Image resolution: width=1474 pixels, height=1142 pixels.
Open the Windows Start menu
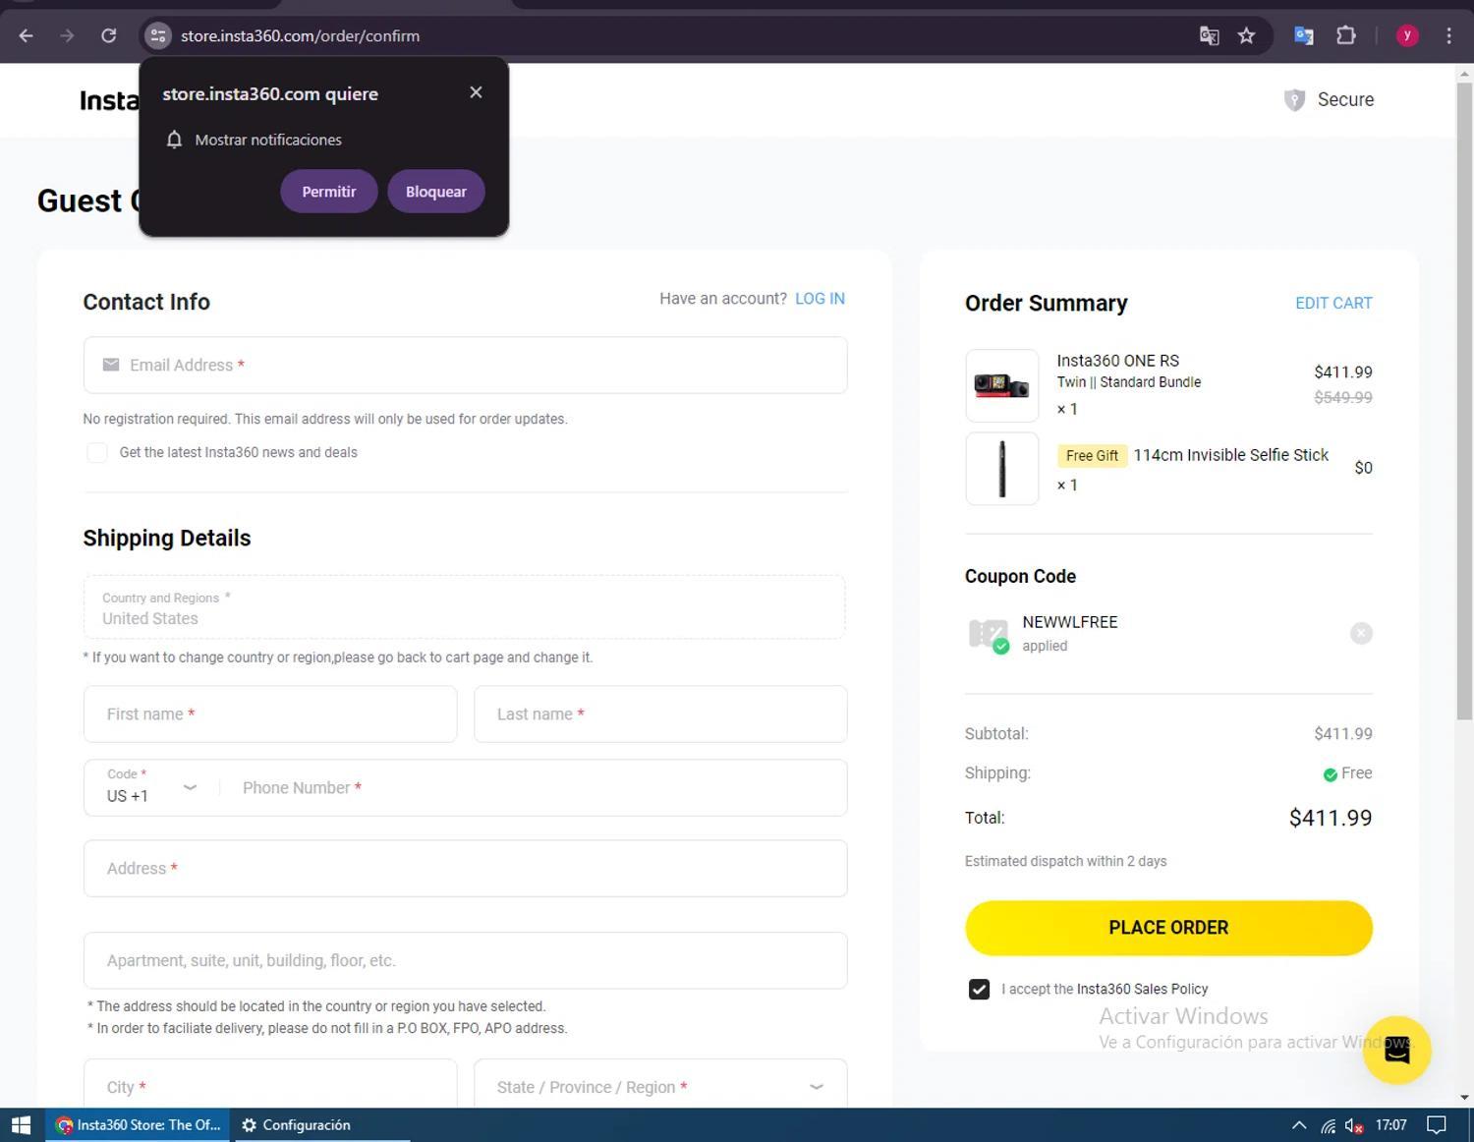[x=22, y=1125]
